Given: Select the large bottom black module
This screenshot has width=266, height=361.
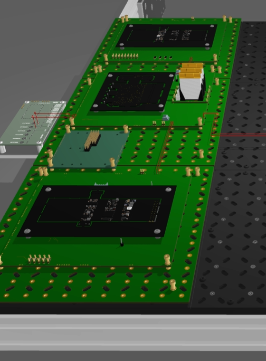Looking at the screenshot, I should [97, 211].
